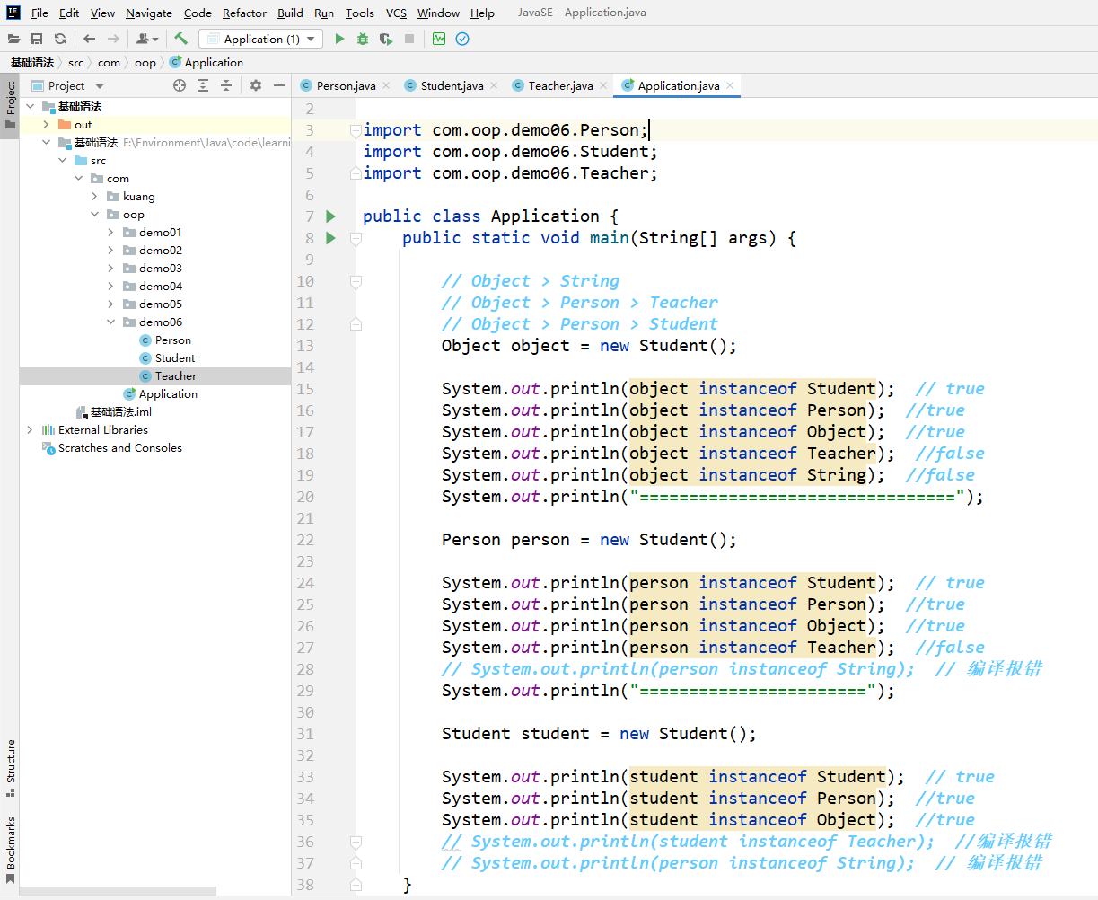Viewport: 1098px width, 900px height.
Task: Expand the demo01 package folder
Action: 111,233
